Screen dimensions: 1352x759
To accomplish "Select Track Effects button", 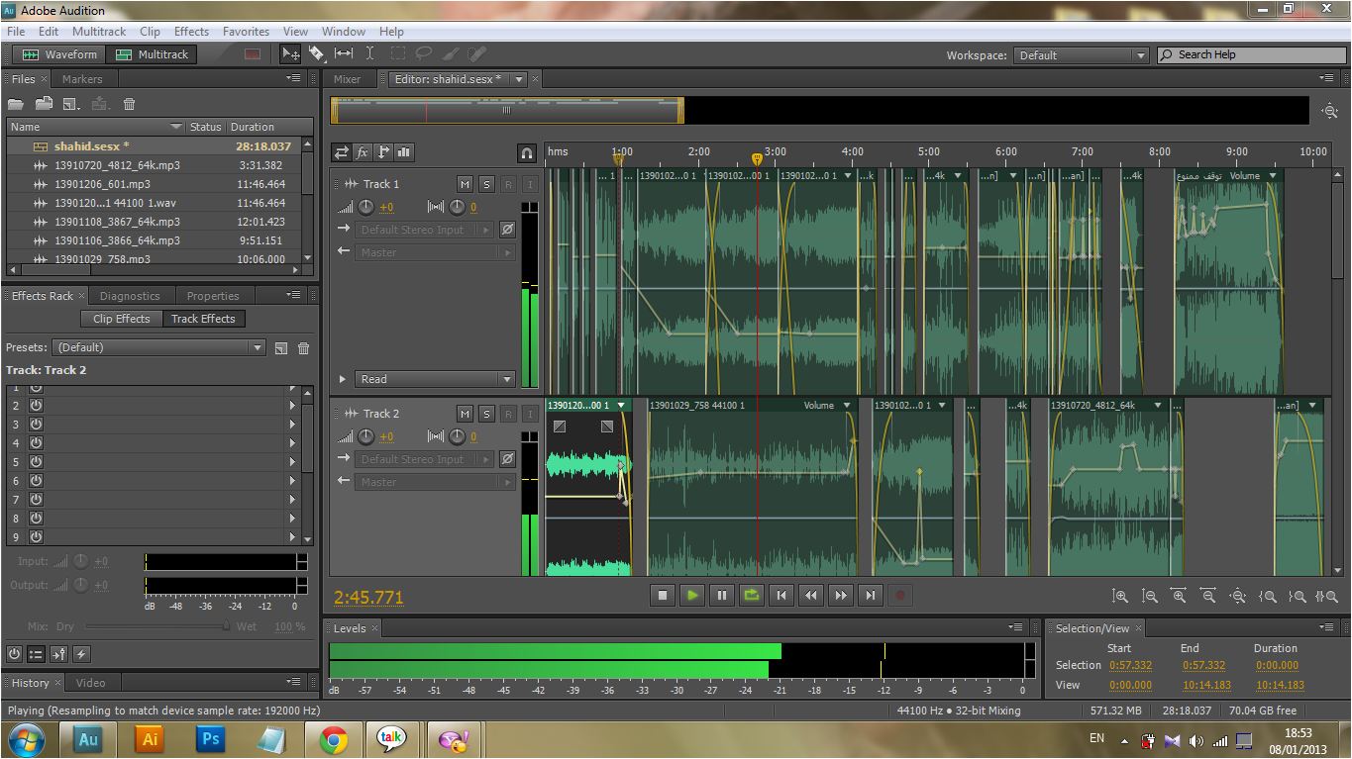I will pos(203,319).
